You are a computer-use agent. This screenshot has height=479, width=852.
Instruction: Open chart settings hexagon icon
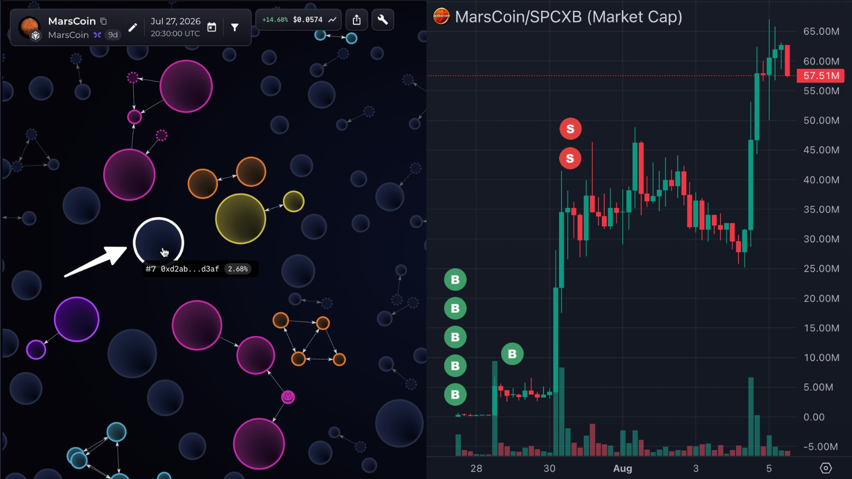click(825, 468)
